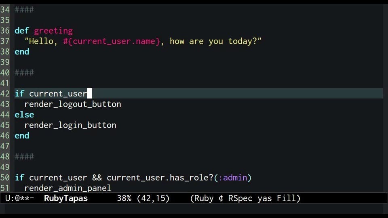Click the U: coding system indicator
This screenshot has height=218, width=388.
[10, 198]
